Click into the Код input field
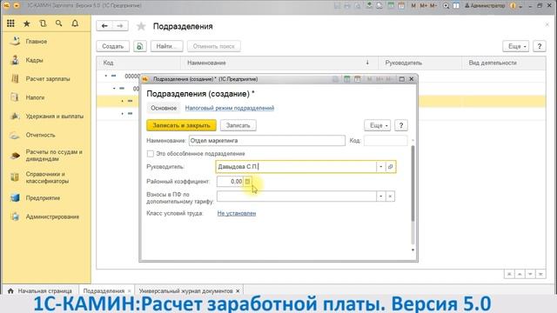 click(x=386, y=141)
